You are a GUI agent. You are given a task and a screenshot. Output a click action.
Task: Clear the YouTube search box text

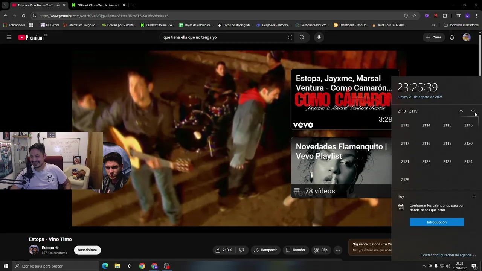pos(290,37)
